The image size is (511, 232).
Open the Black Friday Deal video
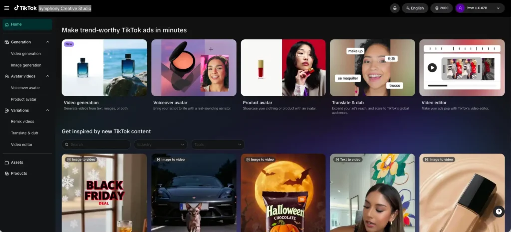coord(104,193)
